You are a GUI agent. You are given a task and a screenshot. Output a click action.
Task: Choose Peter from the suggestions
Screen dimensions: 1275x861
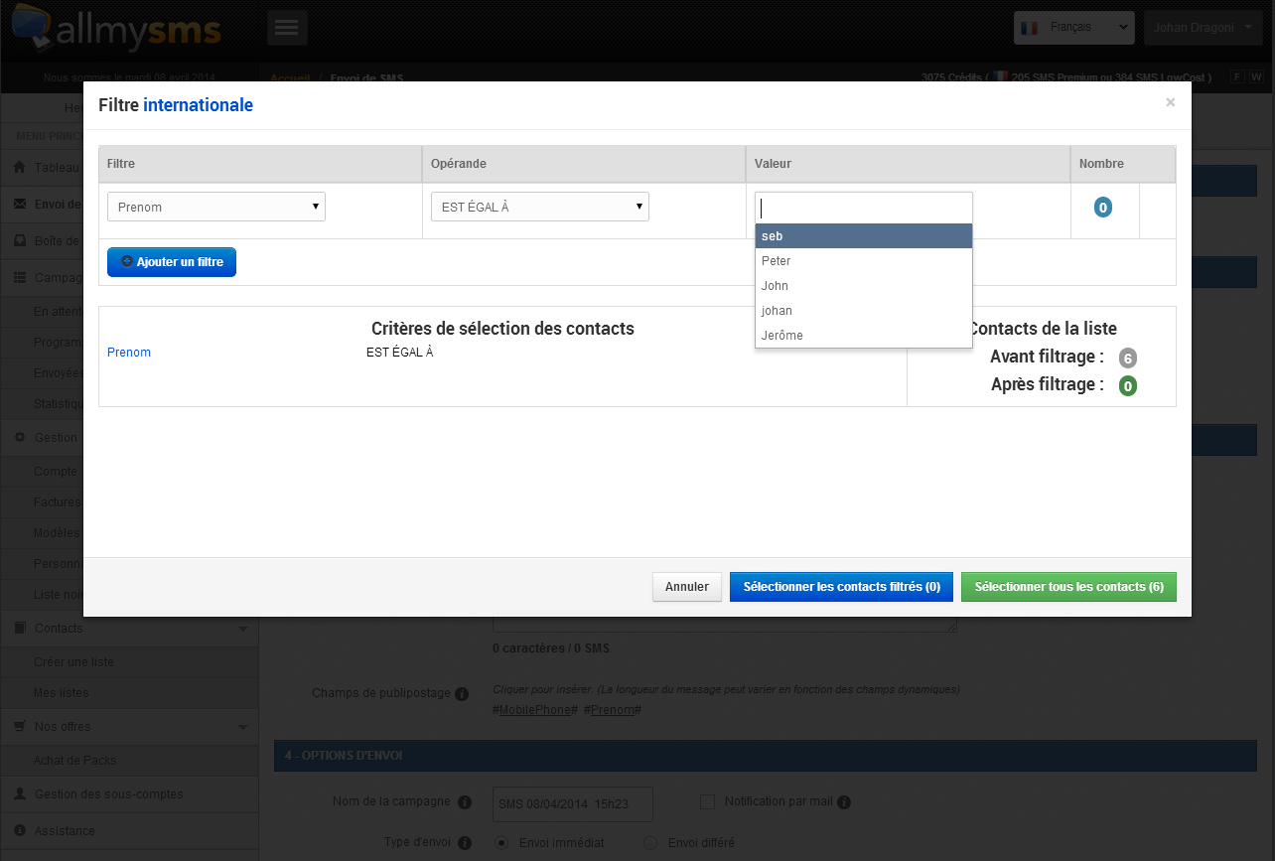pos(864,261)
